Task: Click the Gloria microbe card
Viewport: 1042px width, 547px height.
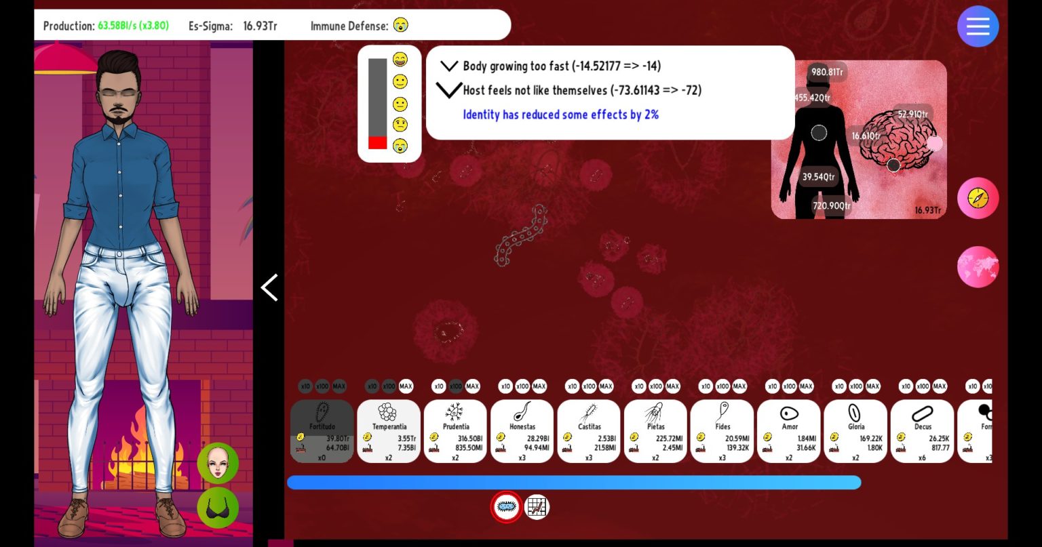Action: [855, 431]
